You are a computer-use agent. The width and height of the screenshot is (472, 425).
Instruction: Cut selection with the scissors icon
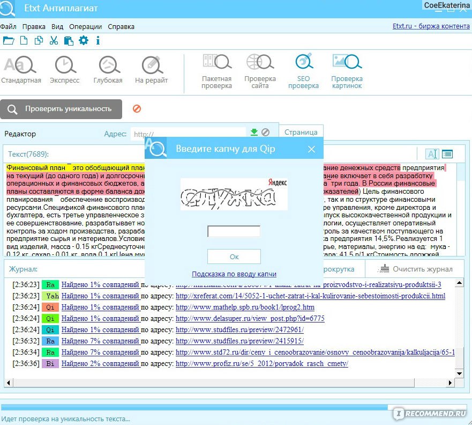[x=54, y=40]
